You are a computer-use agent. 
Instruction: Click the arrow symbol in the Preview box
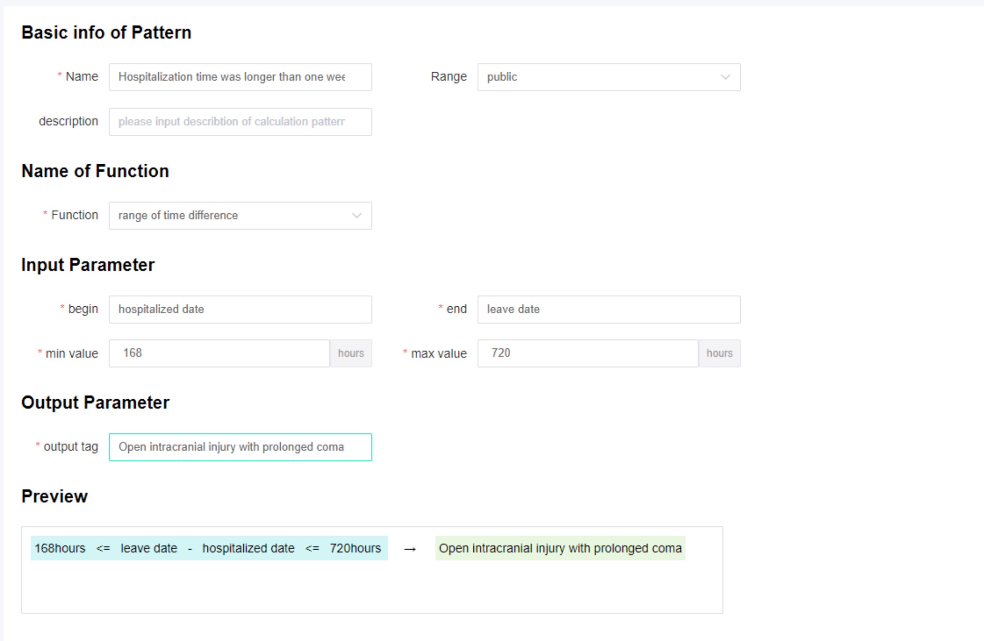[410, 549]
